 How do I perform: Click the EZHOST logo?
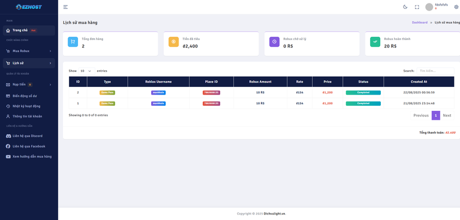pyautogui.click(x=29, y=7)
